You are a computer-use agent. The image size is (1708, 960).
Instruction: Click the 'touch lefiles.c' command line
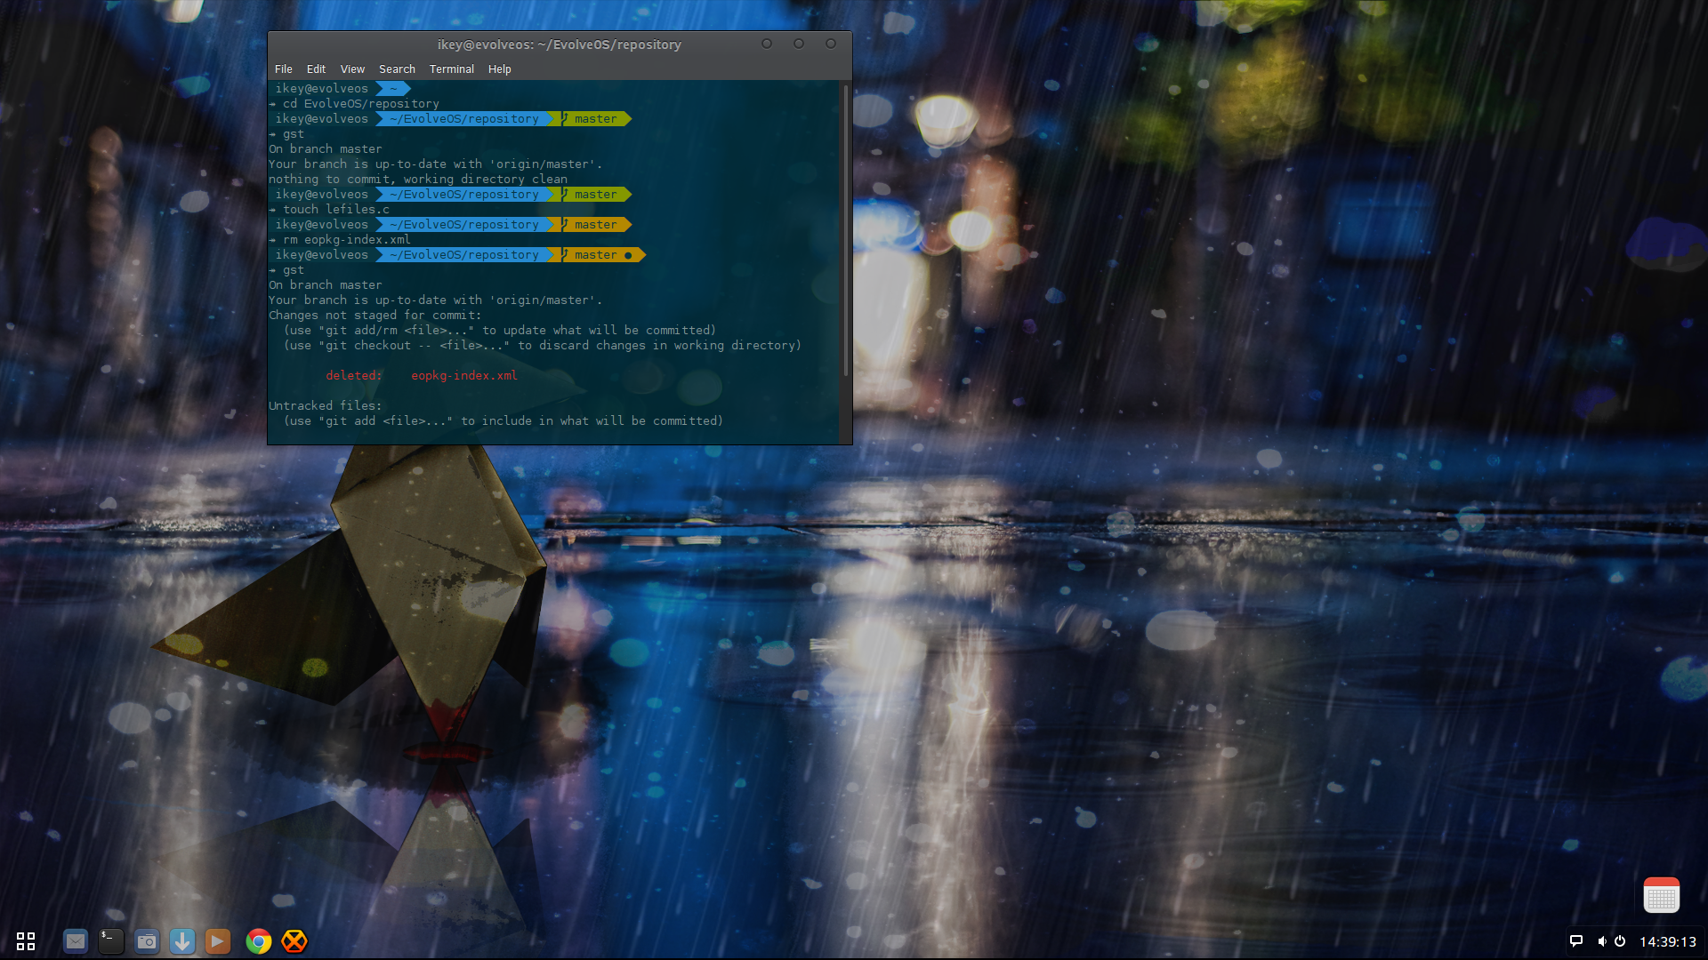click(x=336, y=209)
